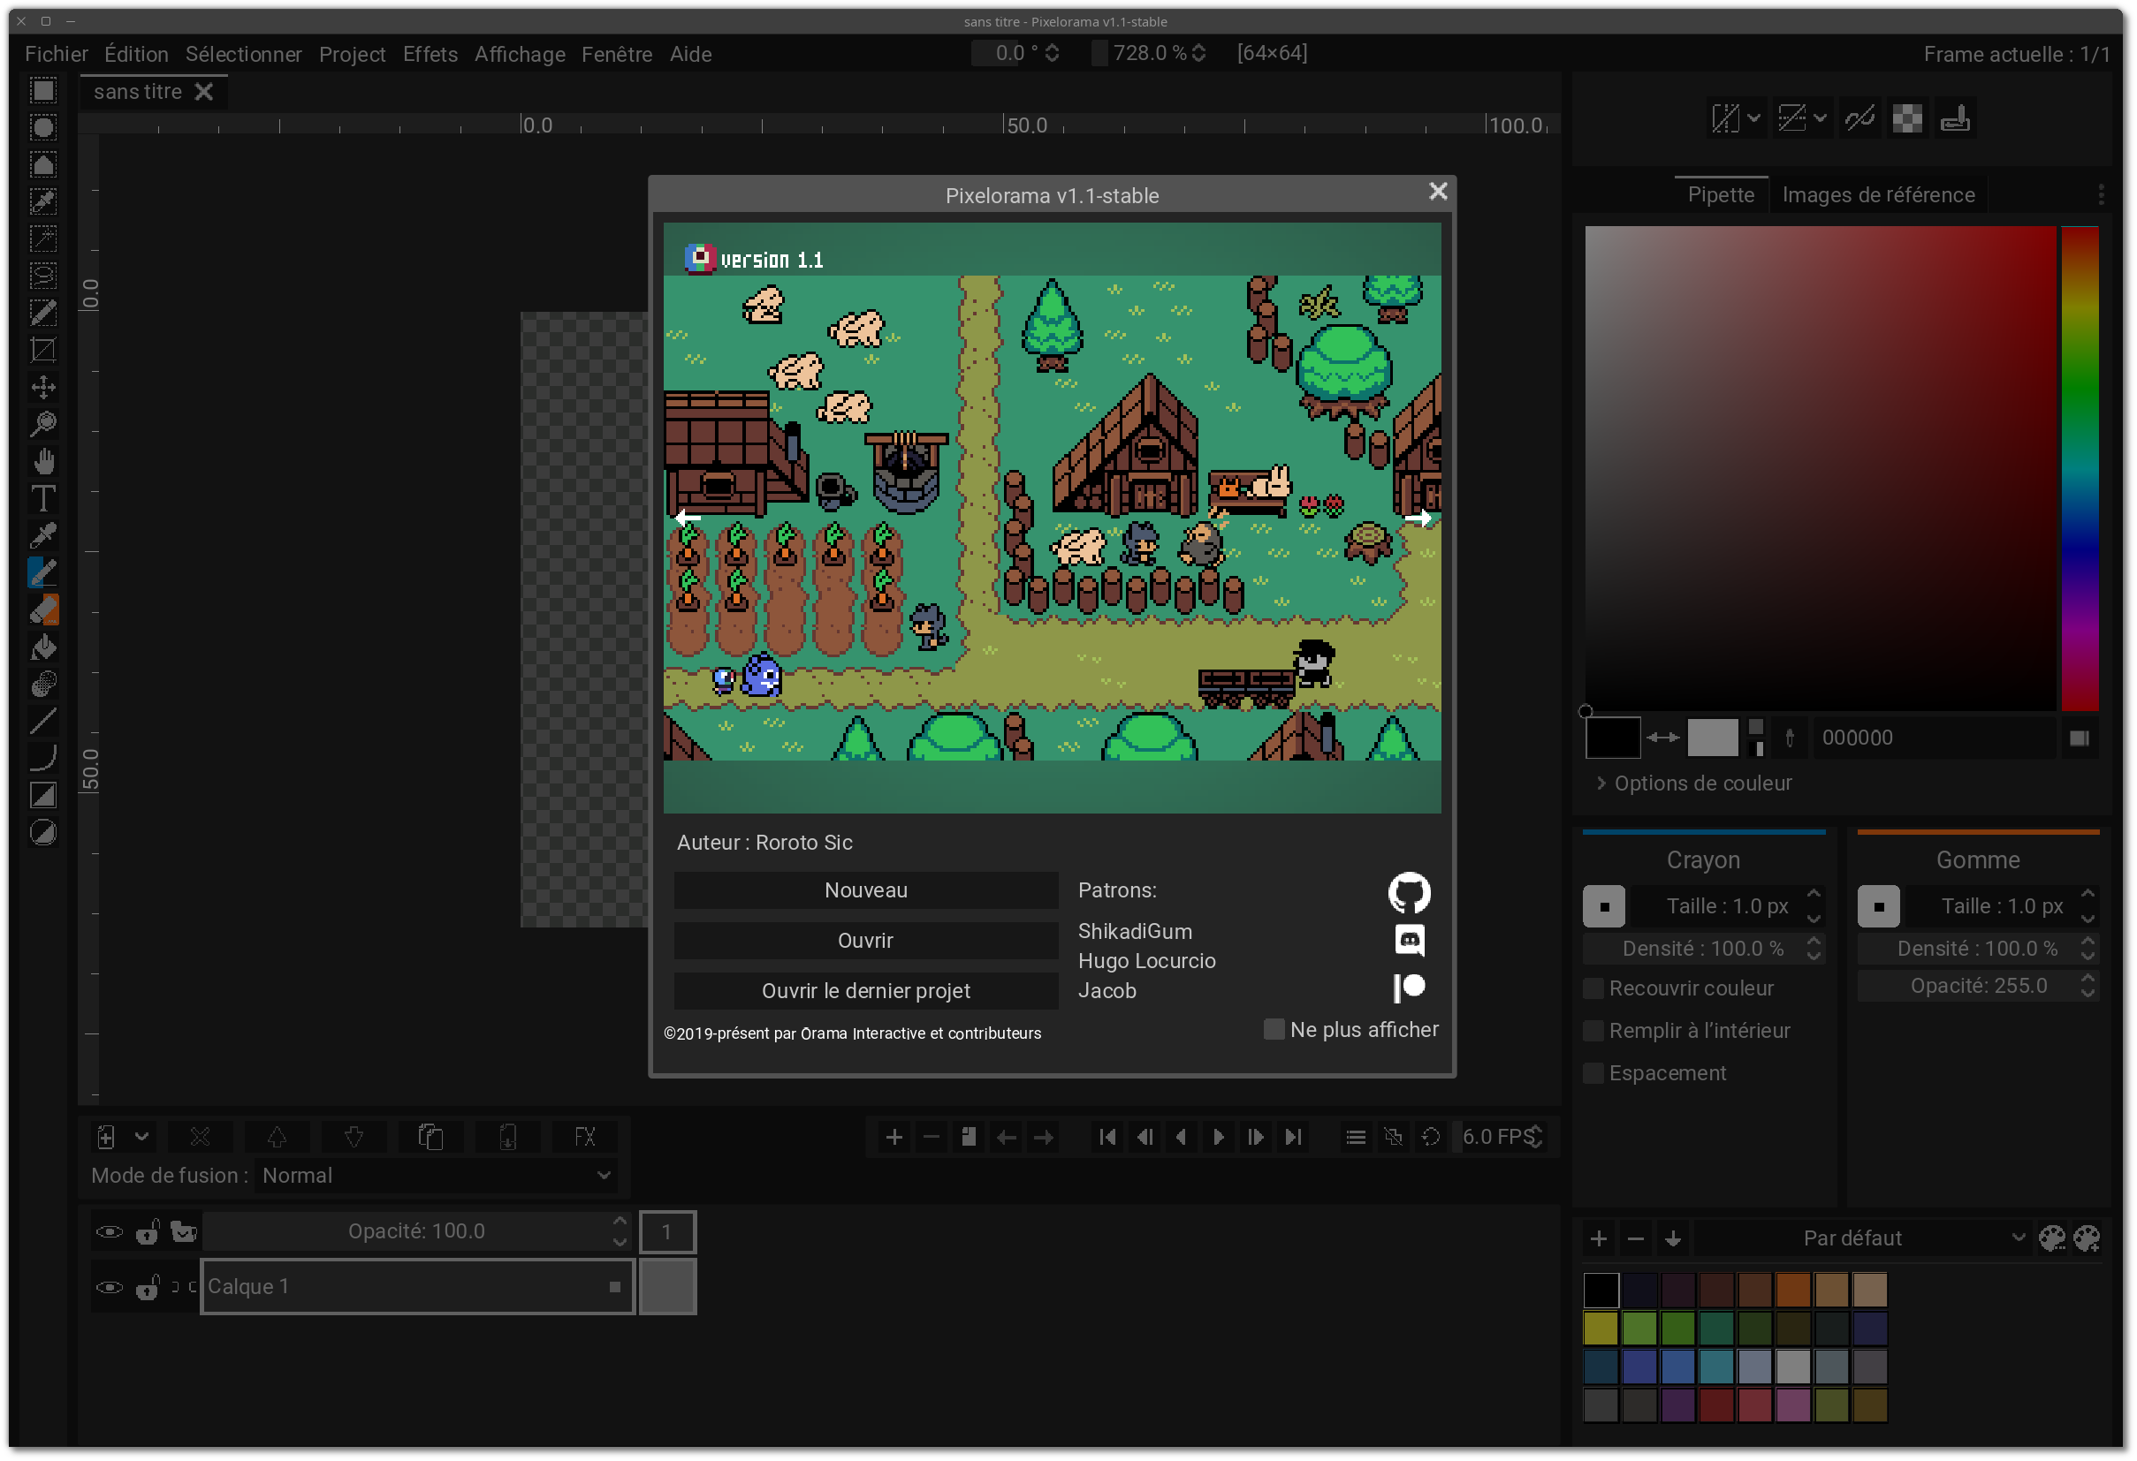Open the 'Par défaut' palette dropdown
The image size is (2137, 1461).
[1855, 1238]
